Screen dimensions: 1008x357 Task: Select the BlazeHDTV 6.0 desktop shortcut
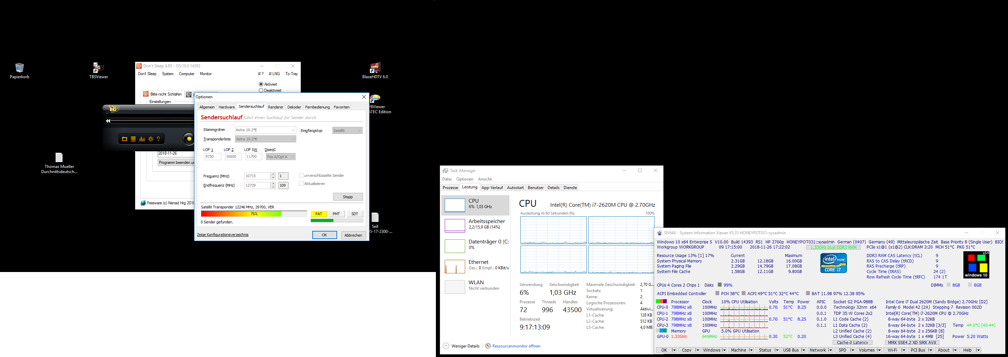click(375, 68)
